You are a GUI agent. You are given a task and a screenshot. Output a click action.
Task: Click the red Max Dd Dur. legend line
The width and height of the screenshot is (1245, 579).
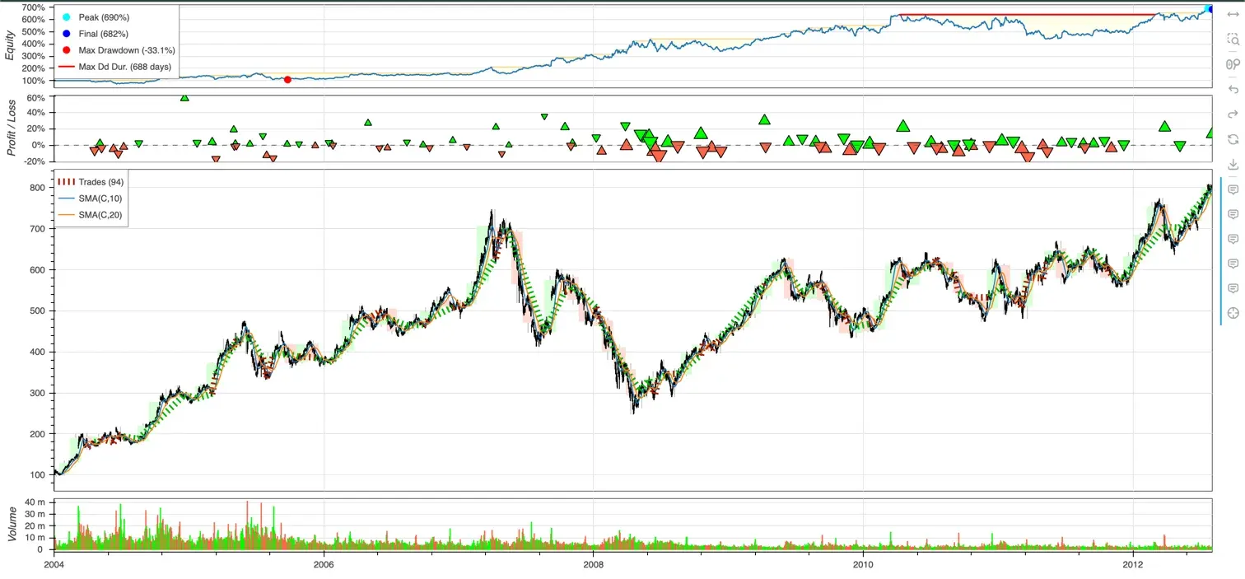click(x=67, y=67)
